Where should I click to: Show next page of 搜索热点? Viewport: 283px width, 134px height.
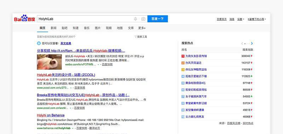(x=252, y=43)
